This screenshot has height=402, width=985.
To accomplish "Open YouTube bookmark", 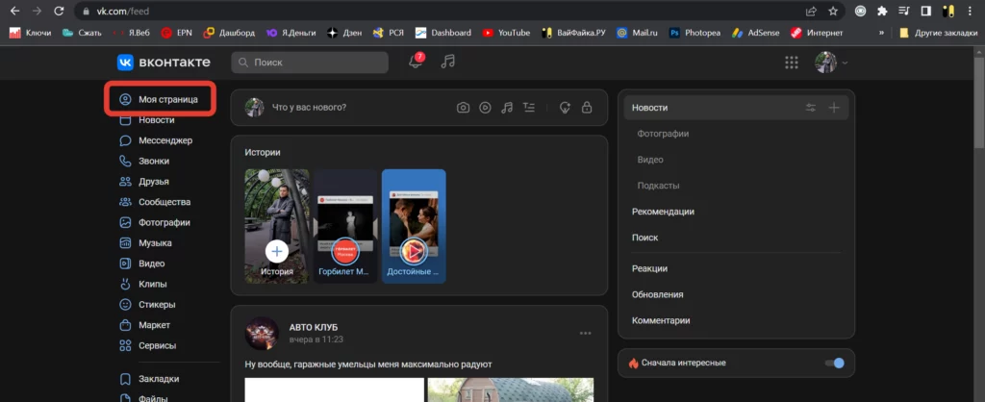I will pyautogui.click(x=506, y=33).
